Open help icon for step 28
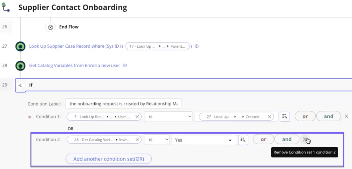Screen dimensions: 352x169 pyautogui.click(x=125, y=65)
